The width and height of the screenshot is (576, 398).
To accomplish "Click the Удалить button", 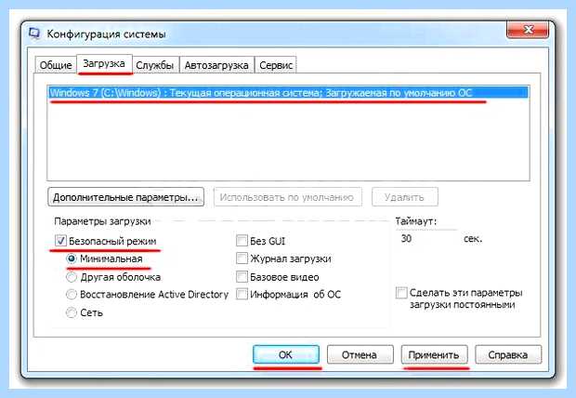I will coord(404,197).
